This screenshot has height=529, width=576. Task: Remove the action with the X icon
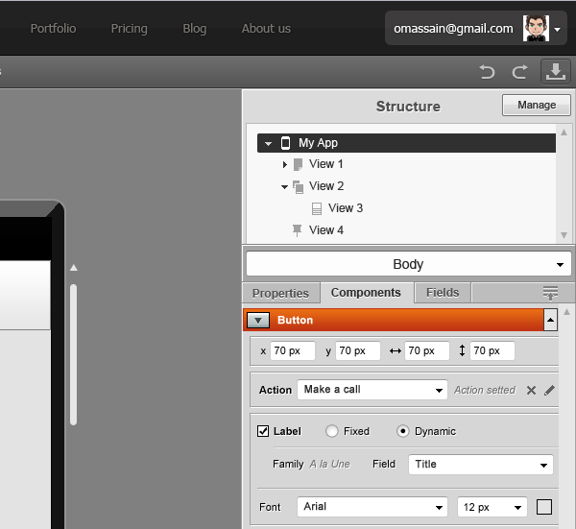pos(531,390)
